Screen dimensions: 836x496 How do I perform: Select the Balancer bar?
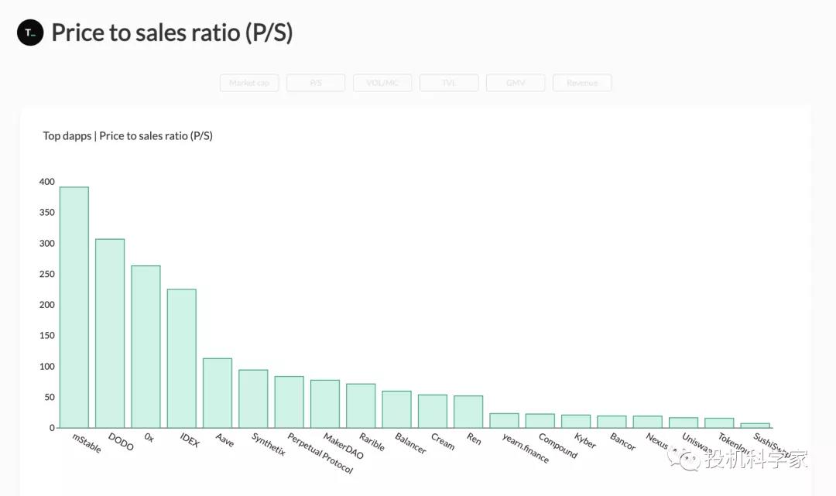click(396, 409)
